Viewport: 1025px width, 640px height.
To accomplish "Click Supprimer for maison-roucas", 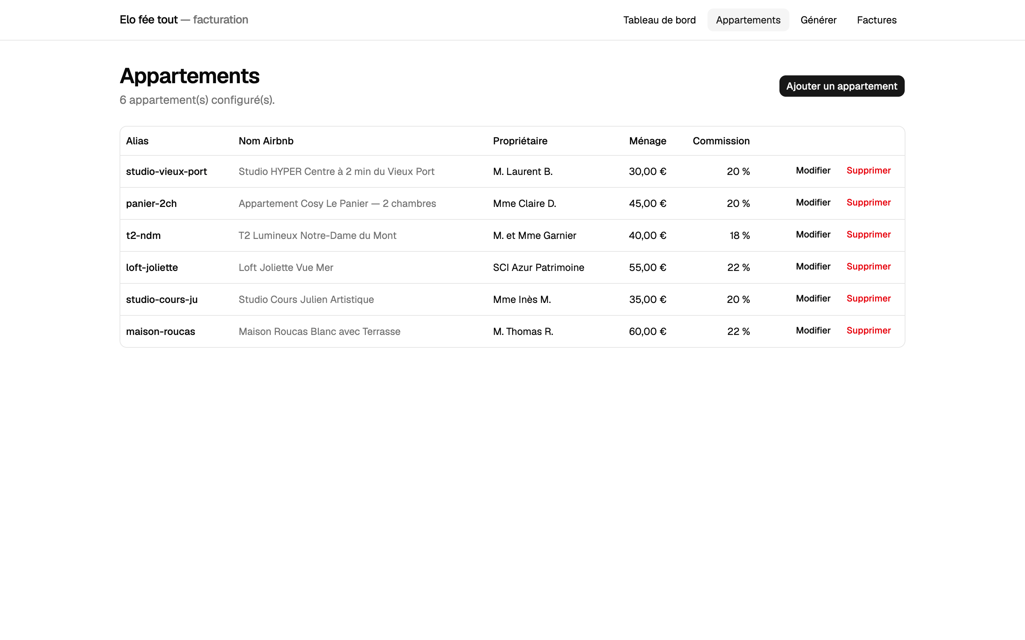I will (x=868, y=331).
